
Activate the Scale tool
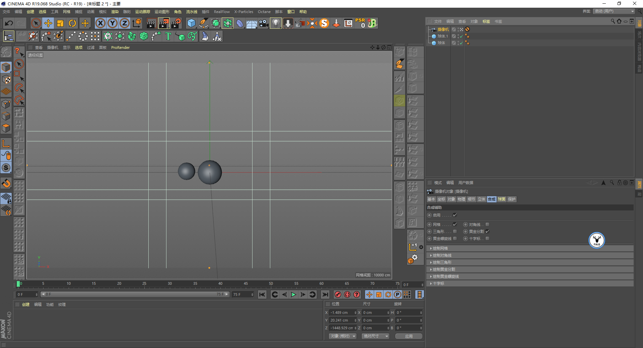pyautogui.click(x=60, y=23)
